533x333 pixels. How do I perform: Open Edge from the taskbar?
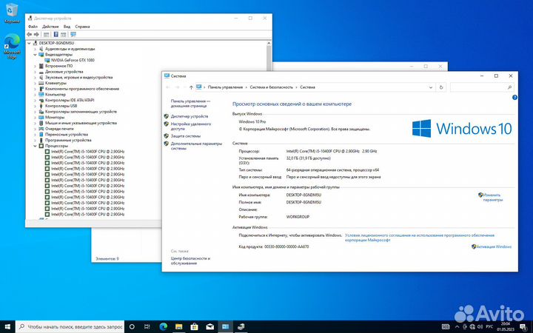click(x=163, y=327)
